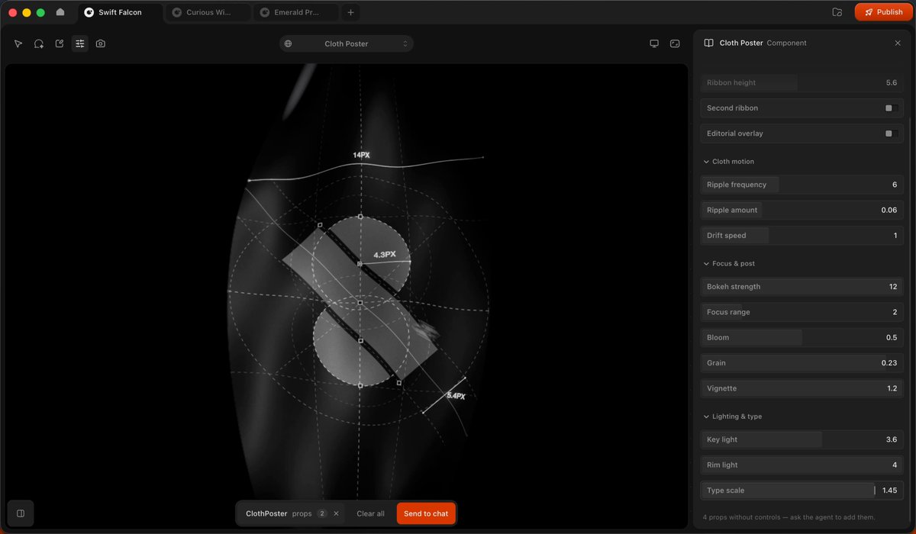Switch to the Curious Wi... tab
The image size is (916, 534).
[208, 12]
